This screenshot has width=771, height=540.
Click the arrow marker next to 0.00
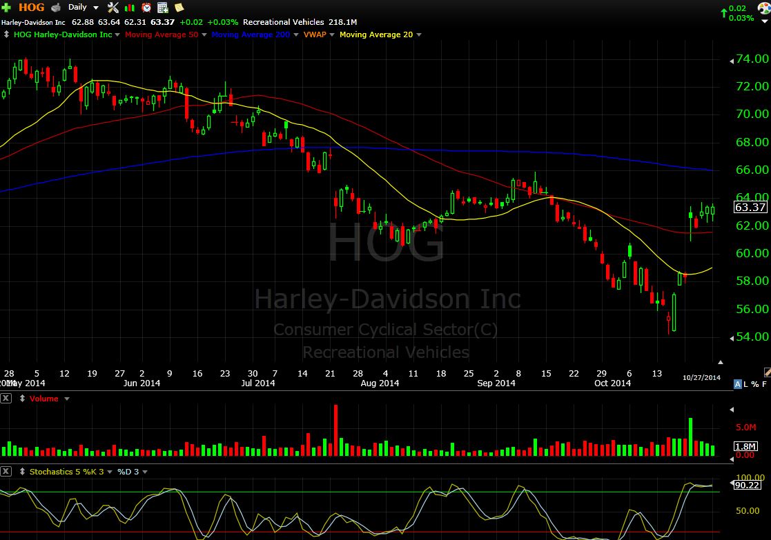point(732,458)
